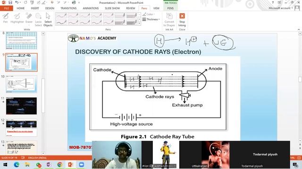Click the Redo/Repeat icon

[x=25, y=2]
